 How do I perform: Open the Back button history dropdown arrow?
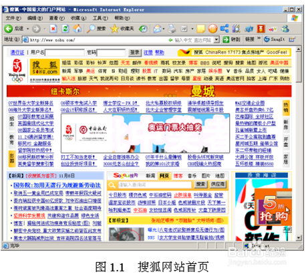pyautogui.click(x=28, y=29)
